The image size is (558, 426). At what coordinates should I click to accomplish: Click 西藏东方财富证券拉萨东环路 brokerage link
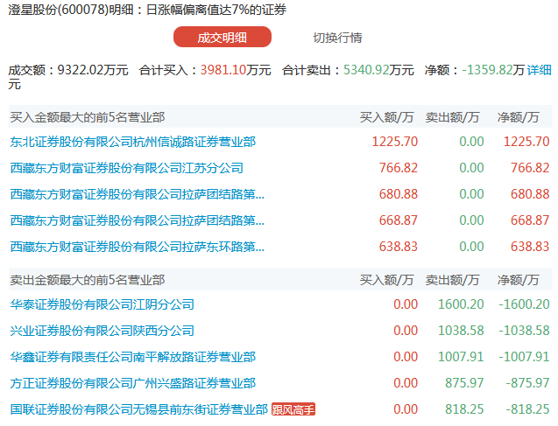pos(136,246)
